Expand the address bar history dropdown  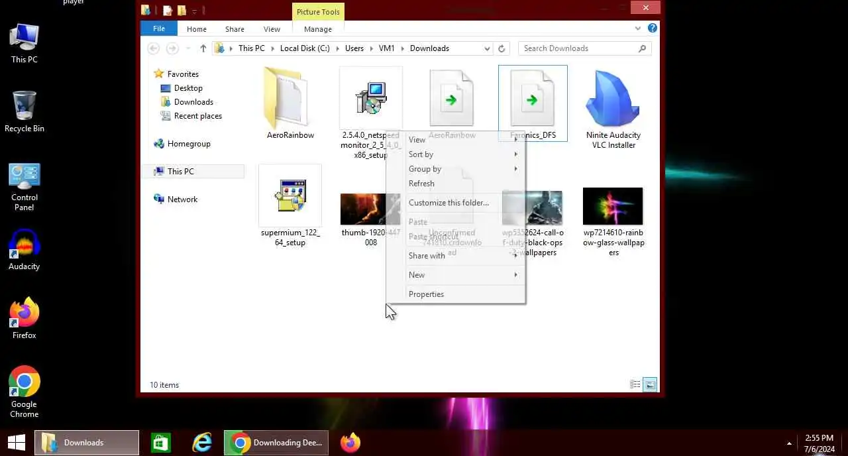pyautogui.click(x=487, y=48)
